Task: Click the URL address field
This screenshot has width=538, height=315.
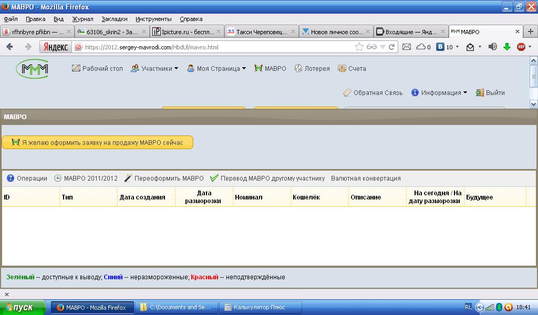Action: [x=218, y=47]
